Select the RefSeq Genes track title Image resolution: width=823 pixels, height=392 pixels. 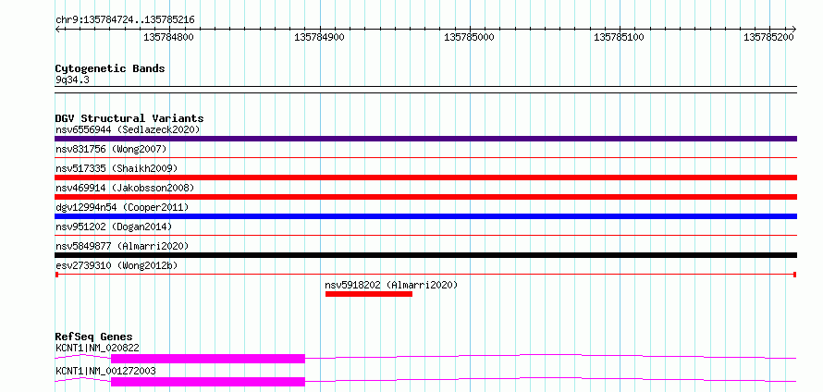(x=94, y=337)
